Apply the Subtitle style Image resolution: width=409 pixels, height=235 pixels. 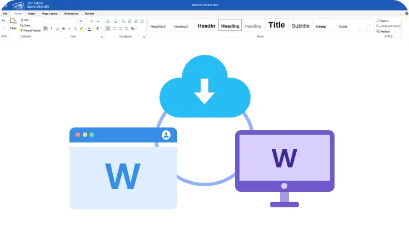tap(301, 25)
